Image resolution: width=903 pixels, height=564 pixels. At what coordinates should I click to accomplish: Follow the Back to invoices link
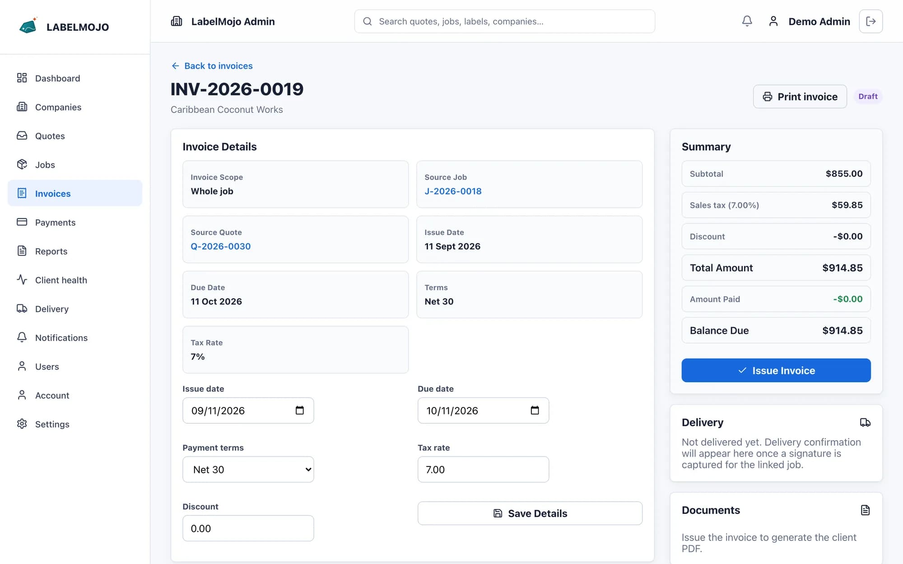click(x=212, y=66)
